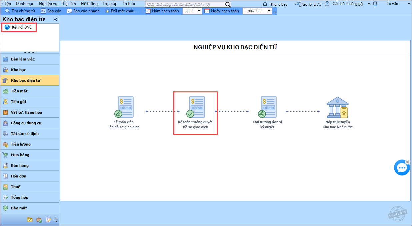Open Thuế module
This screenshot has width=412, height=226.
(x=30, y=187)
